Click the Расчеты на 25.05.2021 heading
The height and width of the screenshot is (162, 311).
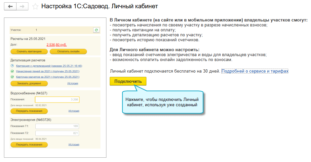click(x=28, y=39)
